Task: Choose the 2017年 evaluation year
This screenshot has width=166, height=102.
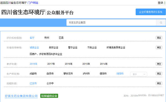Action: point(51,64)
